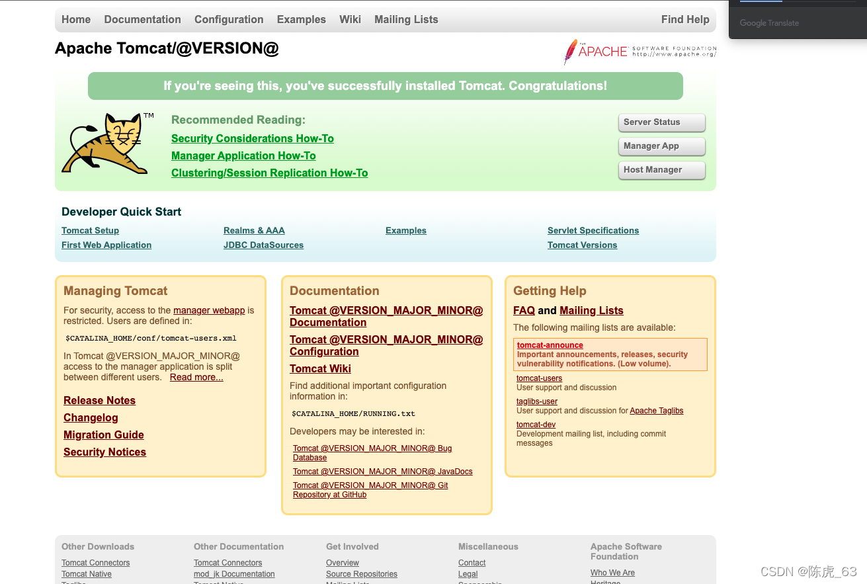Click the green Congratulations banner
This screenshot has width=867, height=584.
386,86
